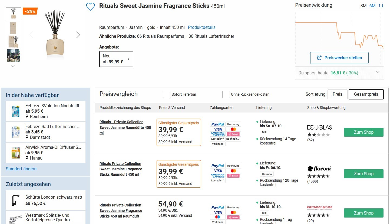Click the Mastercard icon in flaconi offer
390x224 pixels.
point(233,171)
